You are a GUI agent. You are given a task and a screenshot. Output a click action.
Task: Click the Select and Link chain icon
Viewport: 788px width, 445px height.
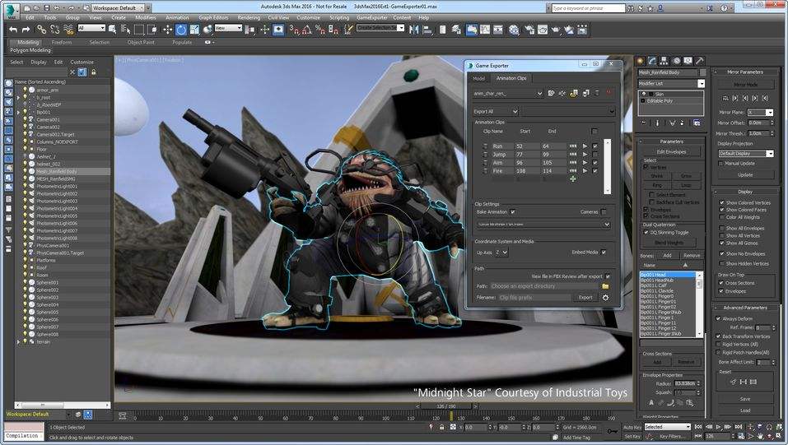[41, 30]
